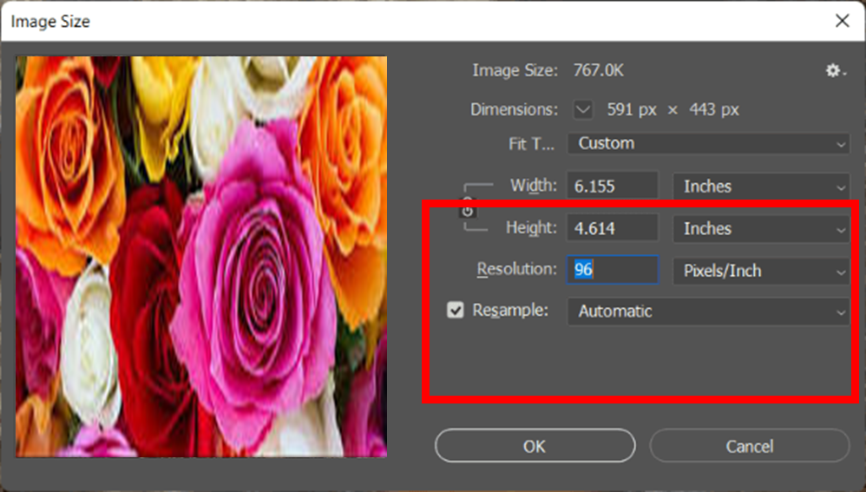Click the 767.0K image size value

point(598,70)
